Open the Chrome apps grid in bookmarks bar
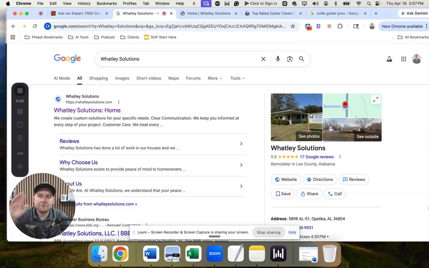This screenshot has height=268, width=429. 13,37
